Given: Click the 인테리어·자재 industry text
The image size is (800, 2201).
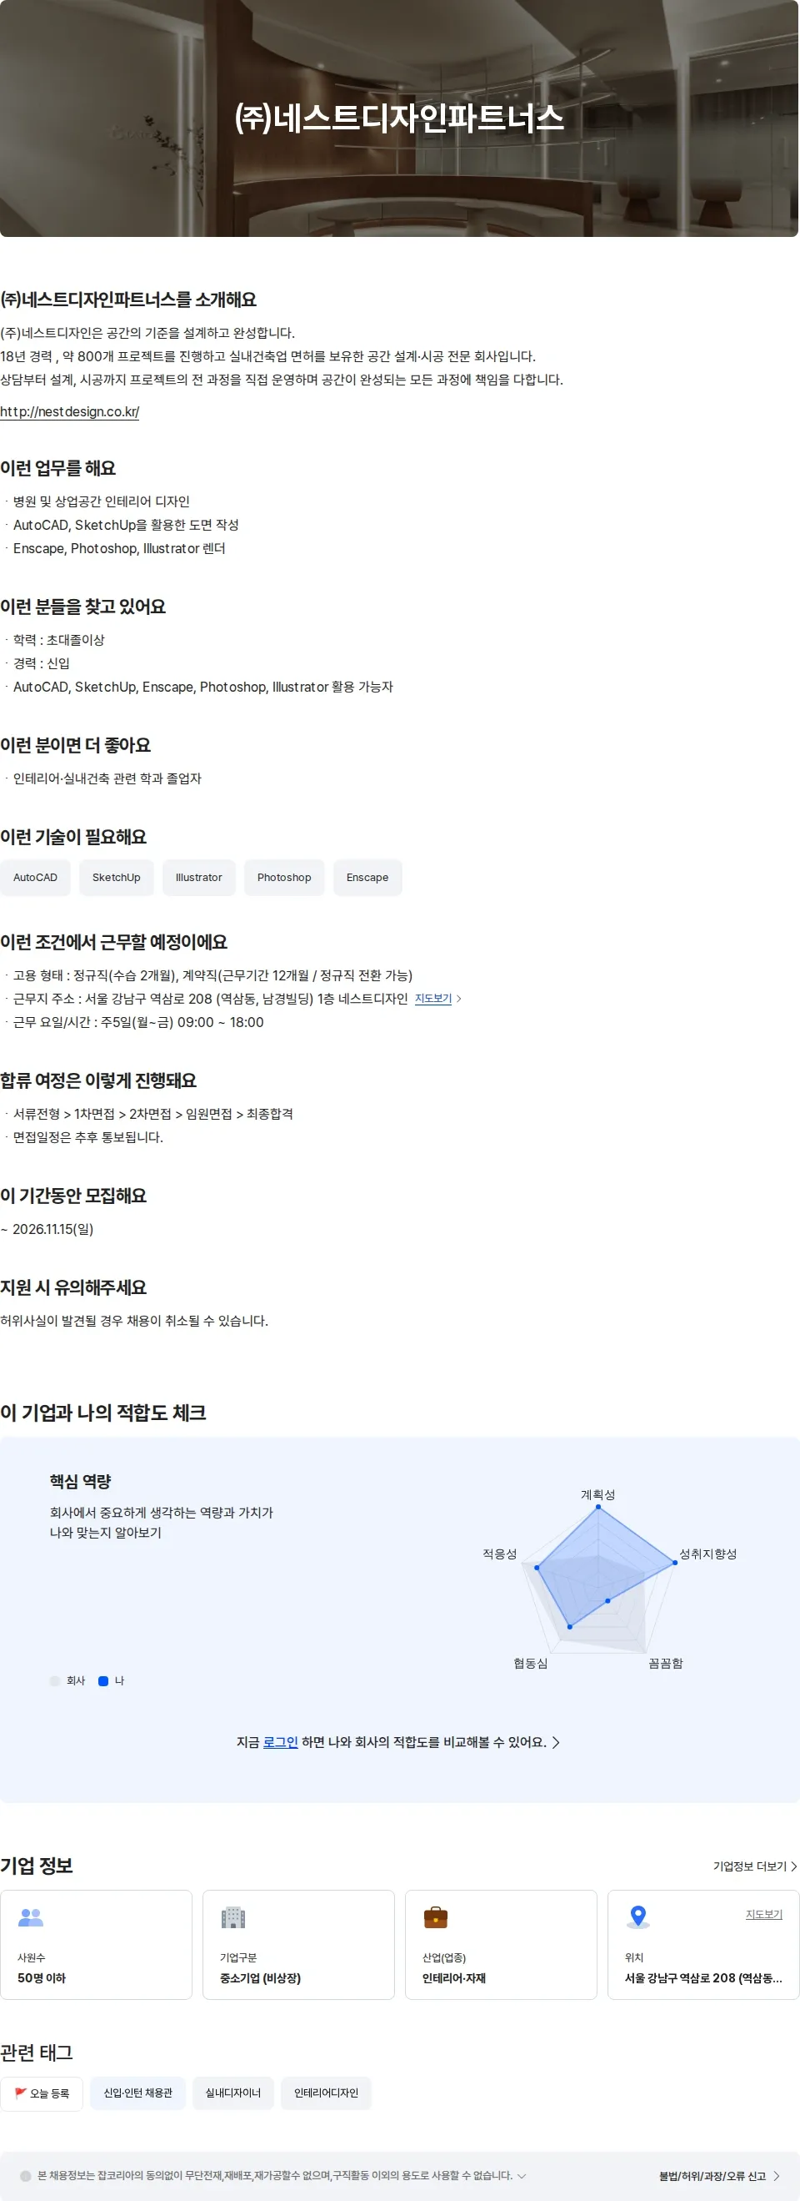Looking at the screenshot, I should pyautogui.click(x=454, y=1978).
